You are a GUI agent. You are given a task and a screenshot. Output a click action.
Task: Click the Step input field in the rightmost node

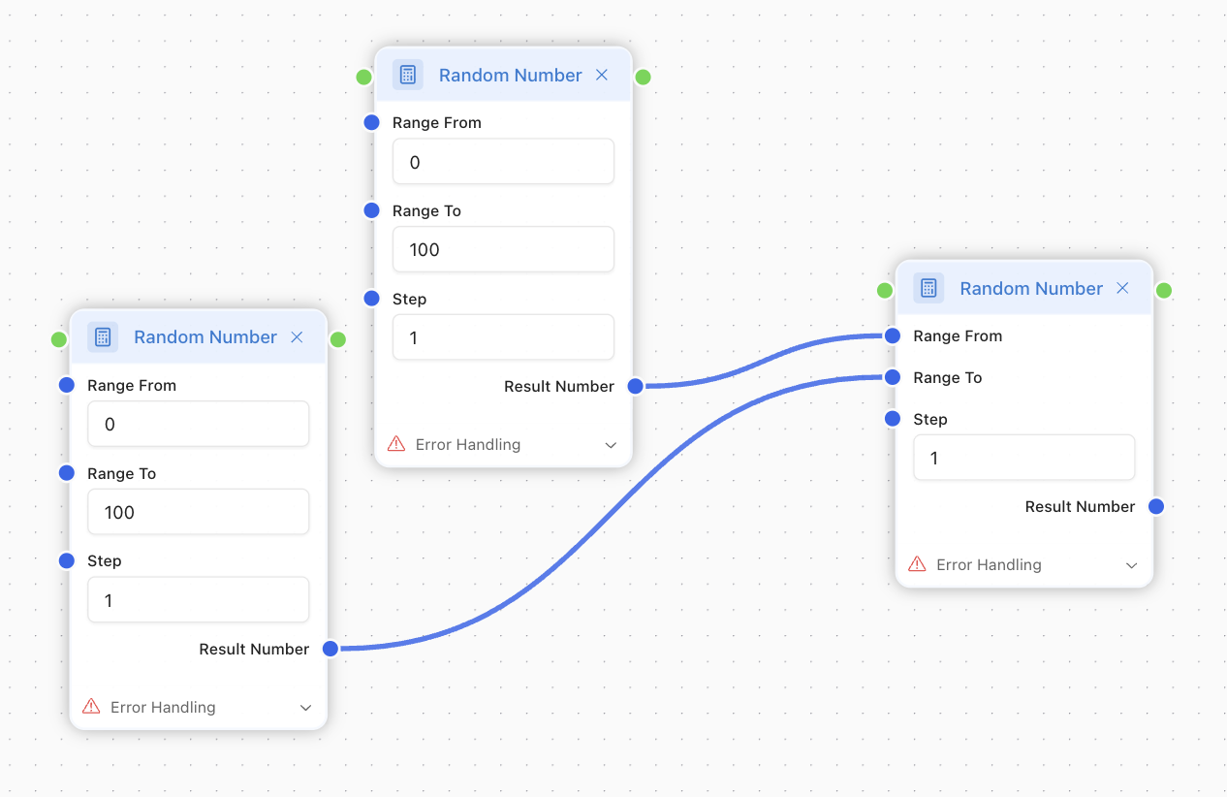pos(1023,458)
